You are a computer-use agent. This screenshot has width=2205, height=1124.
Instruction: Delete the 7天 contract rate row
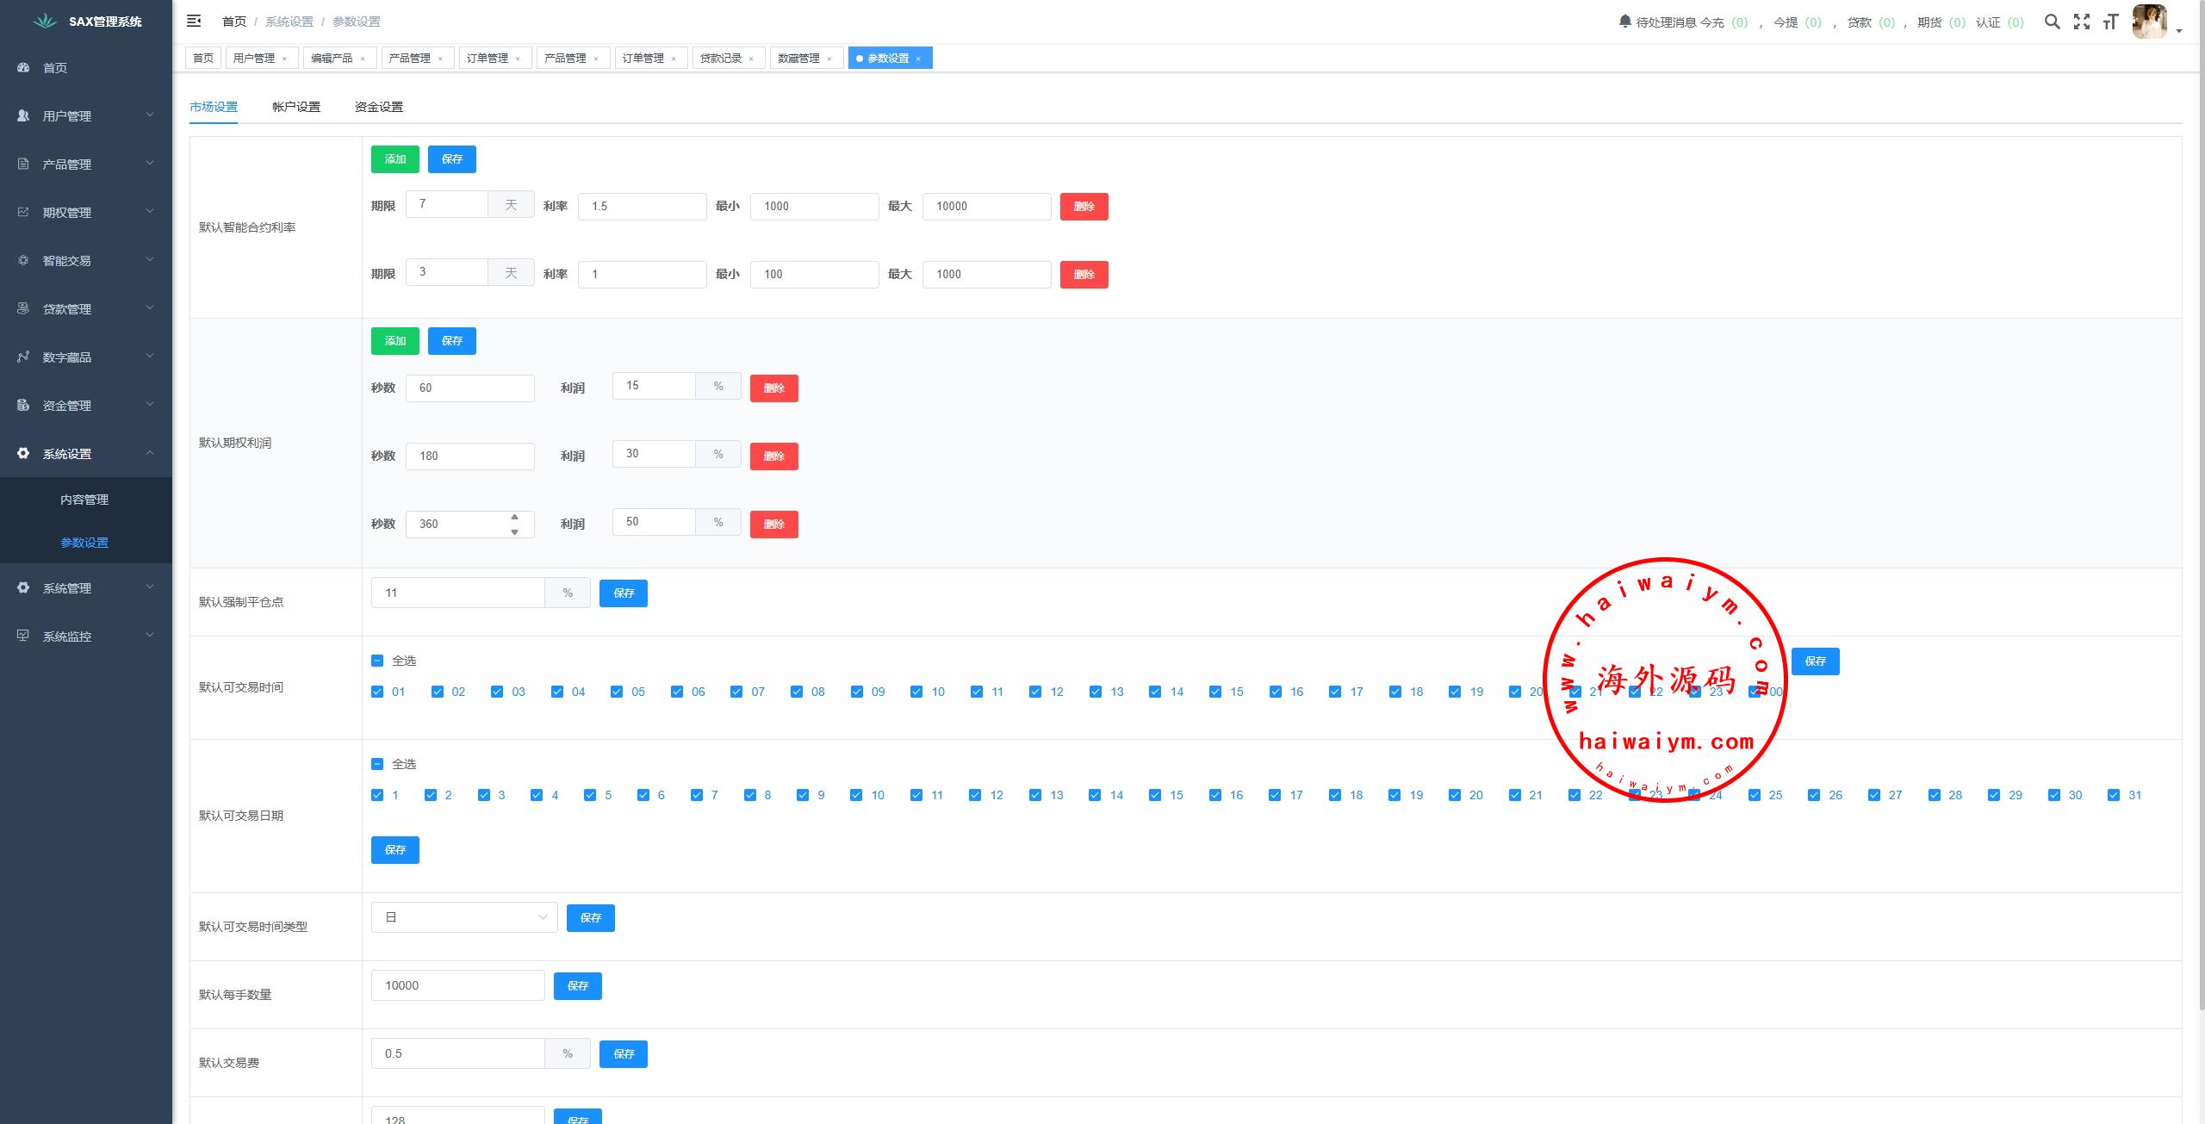[x=1084, y=207]
